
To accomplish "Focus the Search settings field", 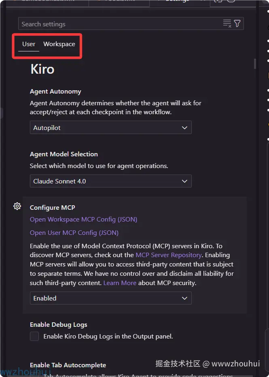I will tap(120, 23).
